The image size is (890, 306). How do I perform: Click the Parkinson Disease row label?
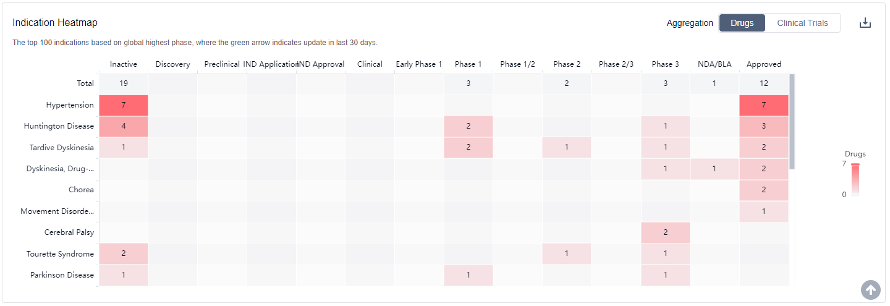point(62,275)
